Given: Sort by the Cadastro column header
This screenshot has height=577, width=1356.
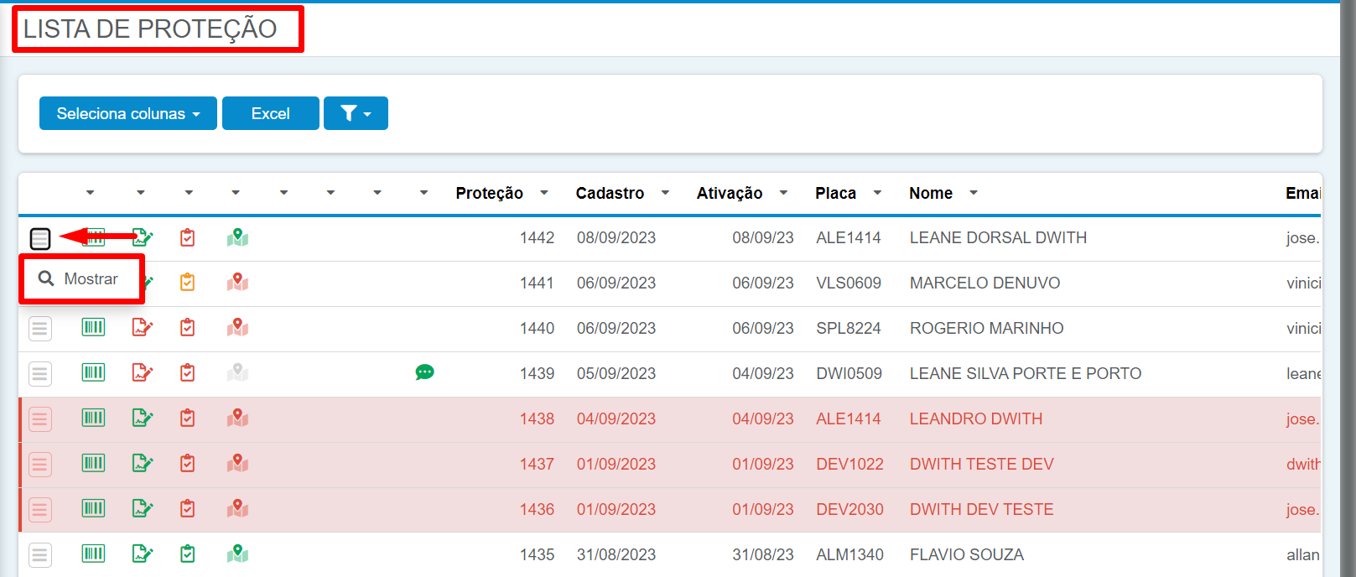Looking at the screenshot, I should click(x=610, y=193).
